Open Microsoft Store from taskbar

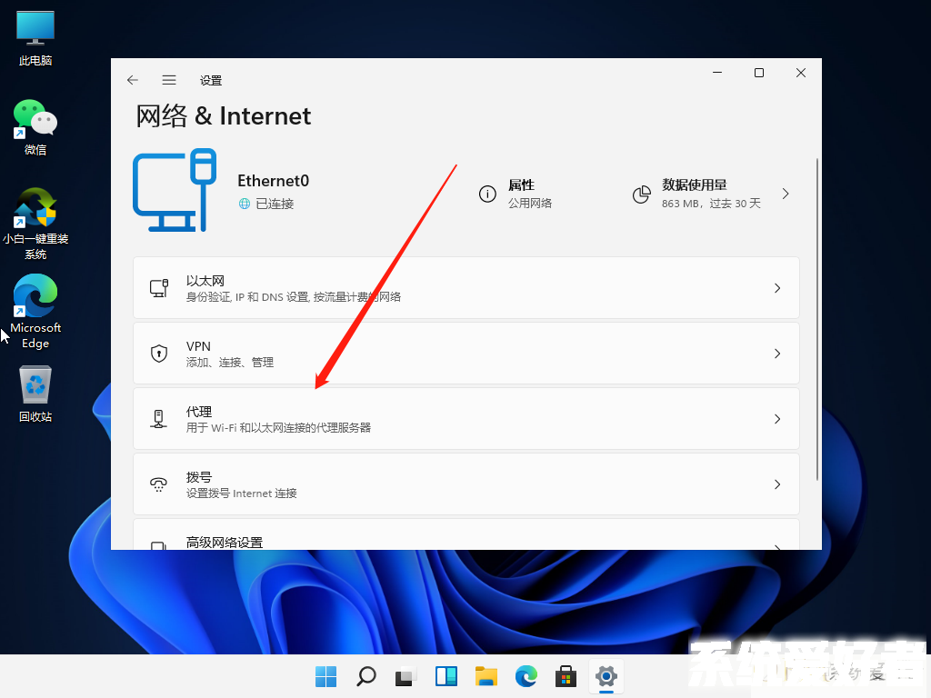566,676
